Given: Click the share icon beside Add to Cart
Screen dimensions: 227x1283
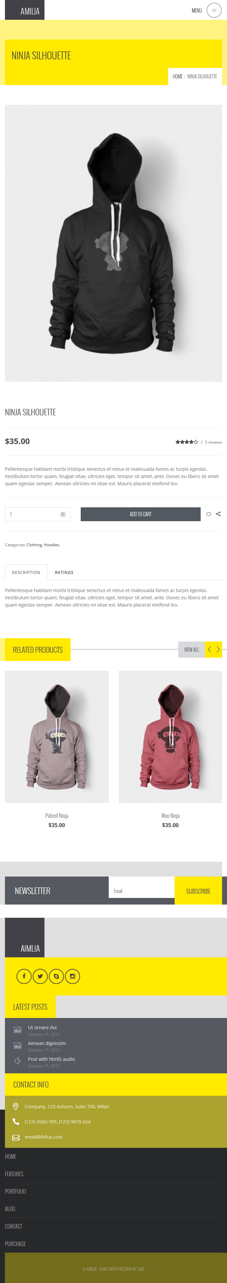Looking at the screenshot, I should coord(218,514).
